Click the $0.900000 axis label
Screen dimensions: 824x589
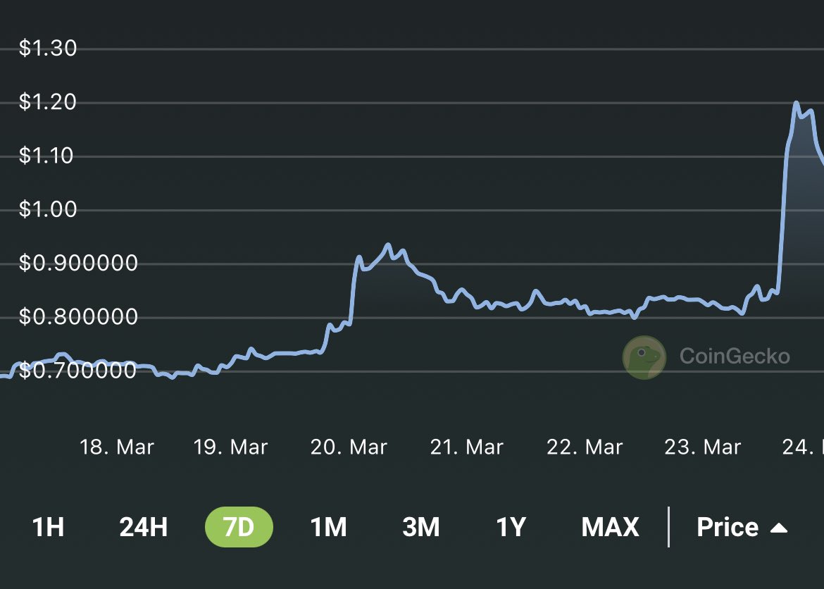point(80,262)
